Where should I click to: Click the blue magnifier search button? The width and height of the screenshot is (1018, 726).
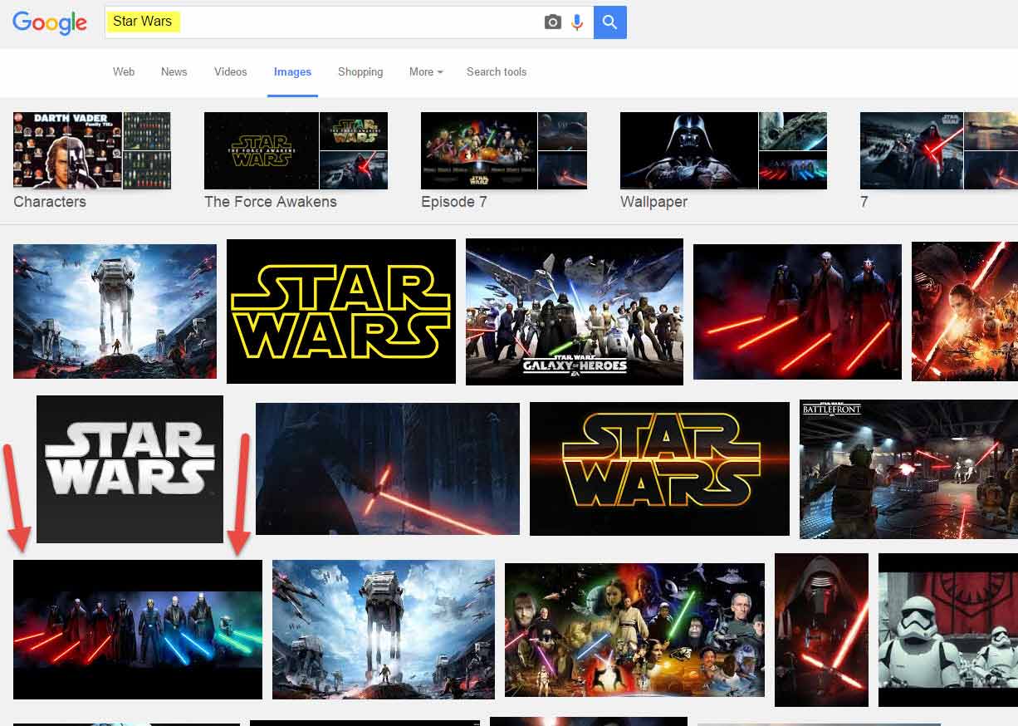[x=609, y=22]
